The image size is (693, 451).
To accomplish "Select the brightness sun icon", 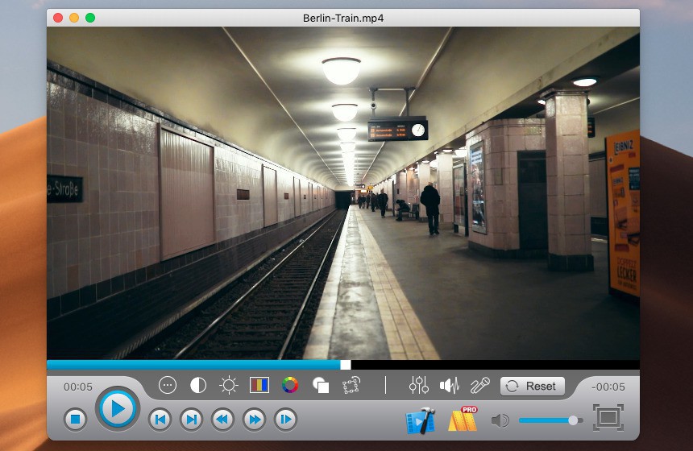I will 229,385.
